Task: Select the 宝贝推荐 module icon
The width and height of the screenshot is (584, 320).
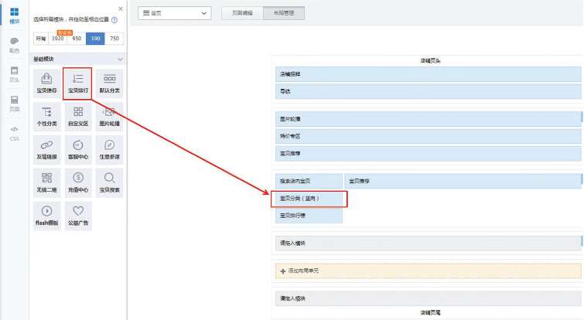Action: 46,83
